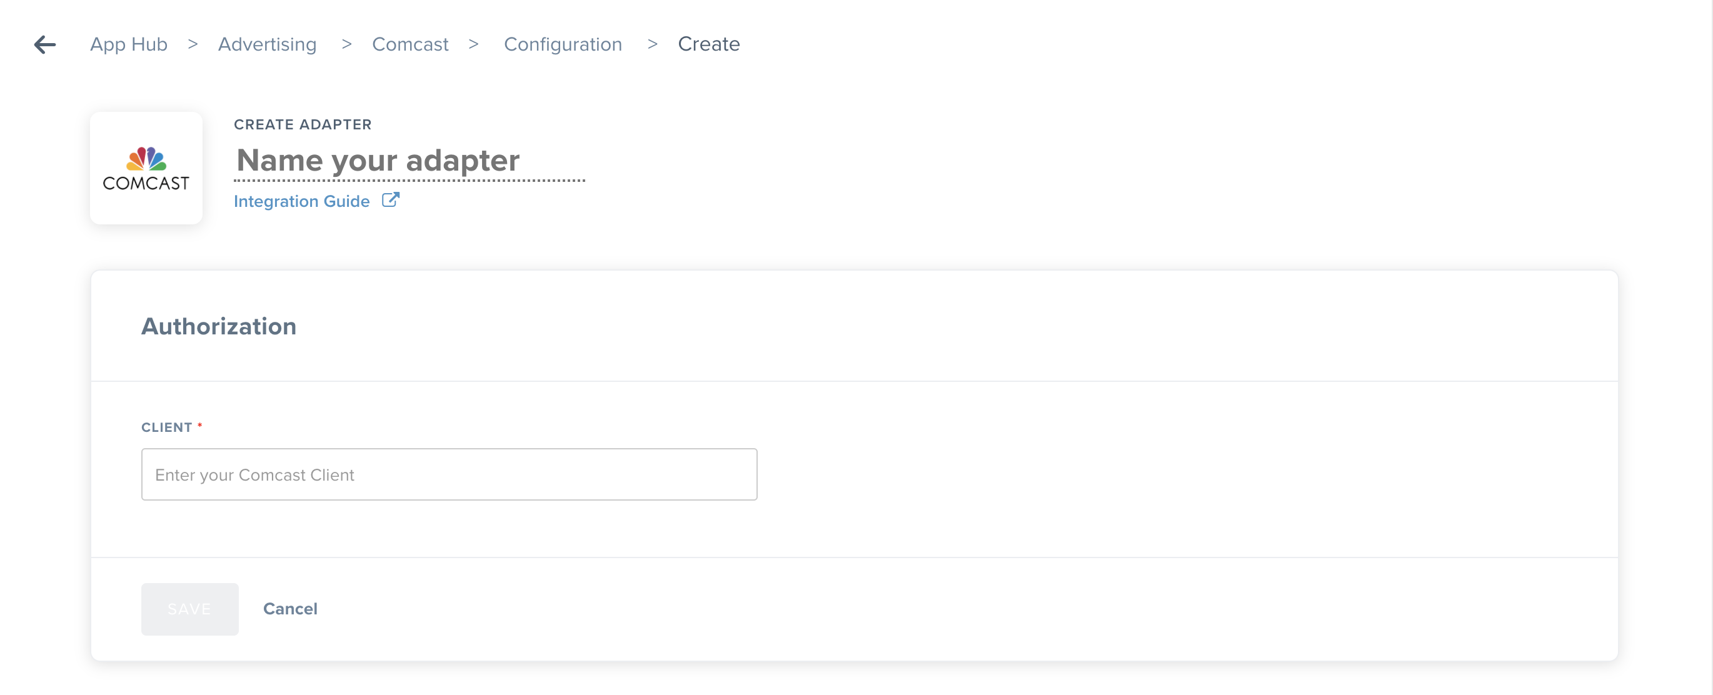Image resolution: width=1713 pixels, height=695 pixels.
Task: Navigate to Advertising breadcrumb
Action: point(268,44)
